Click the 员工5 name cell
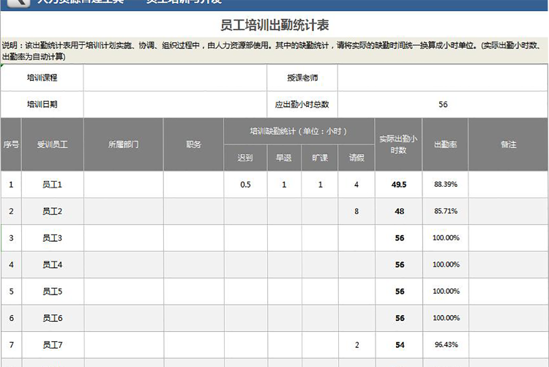The width and height of the screenshot is (549, 367). click(53, 292)
